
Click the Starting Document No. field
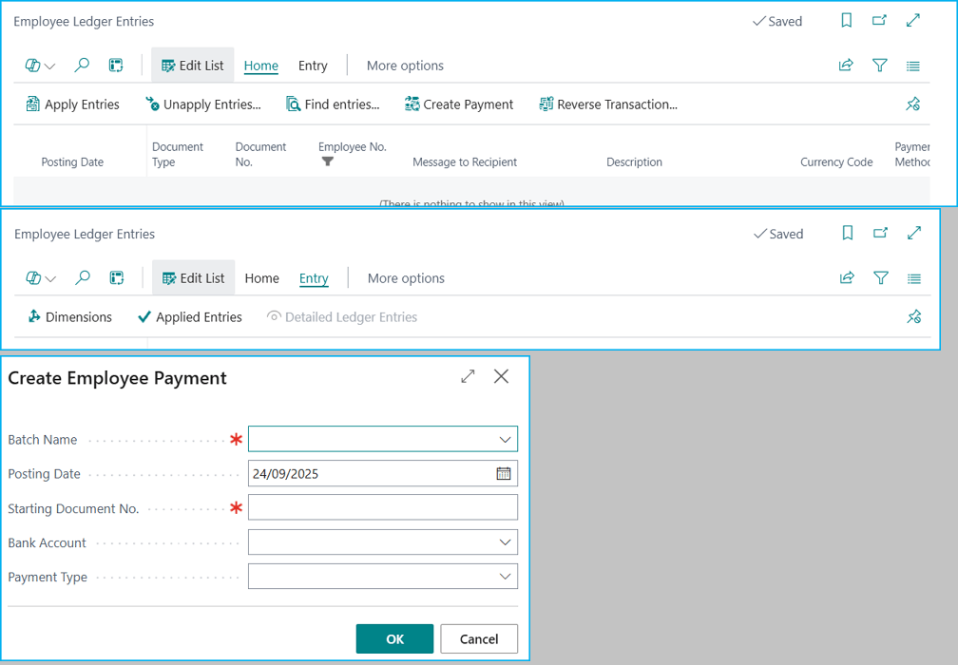pos(382,508)
